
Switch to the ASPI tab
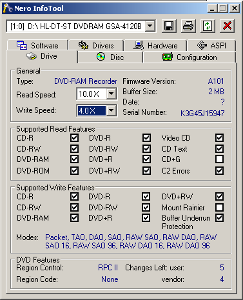point(211,45)
